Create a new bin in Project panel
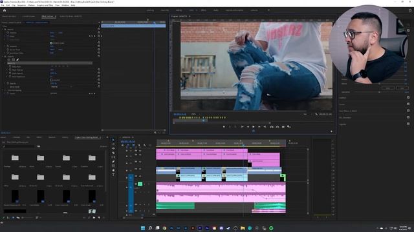 [94, 218]
